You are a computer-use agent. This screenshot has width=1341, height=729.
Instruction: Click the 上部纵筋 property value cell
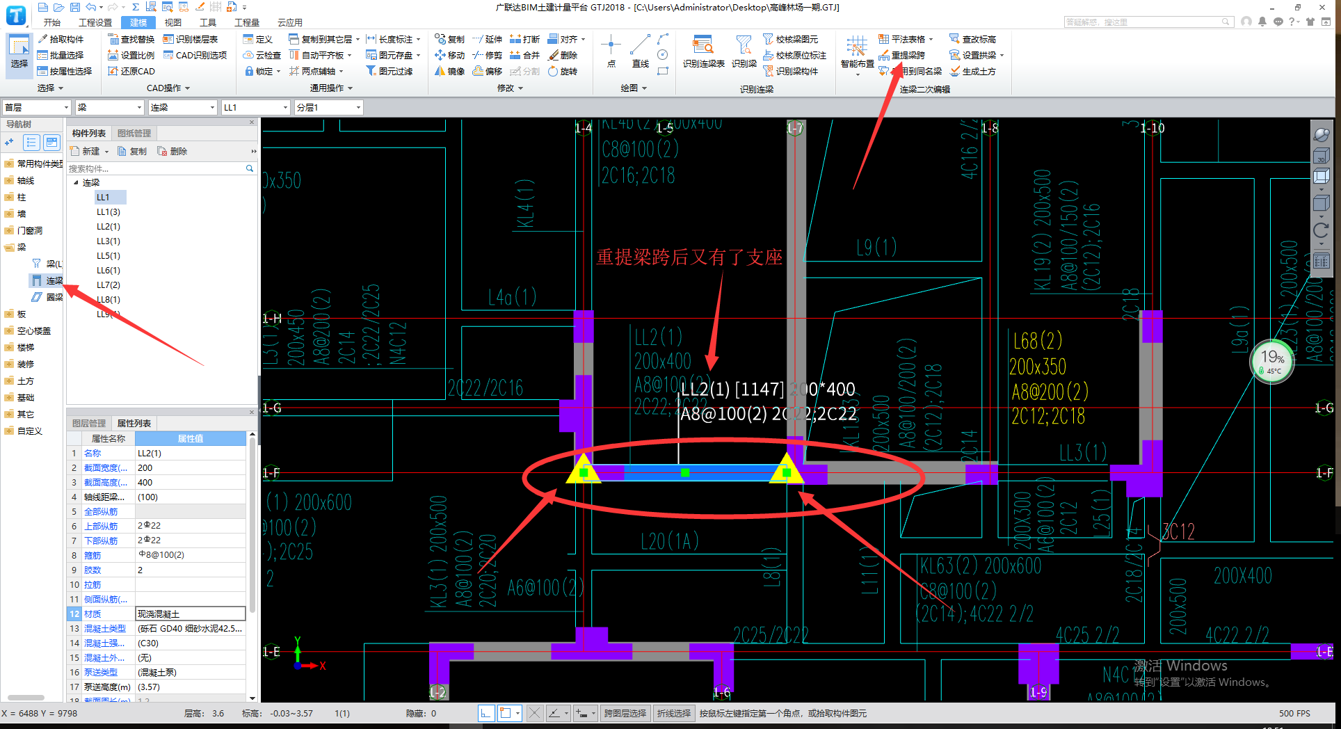pos(190,525)
